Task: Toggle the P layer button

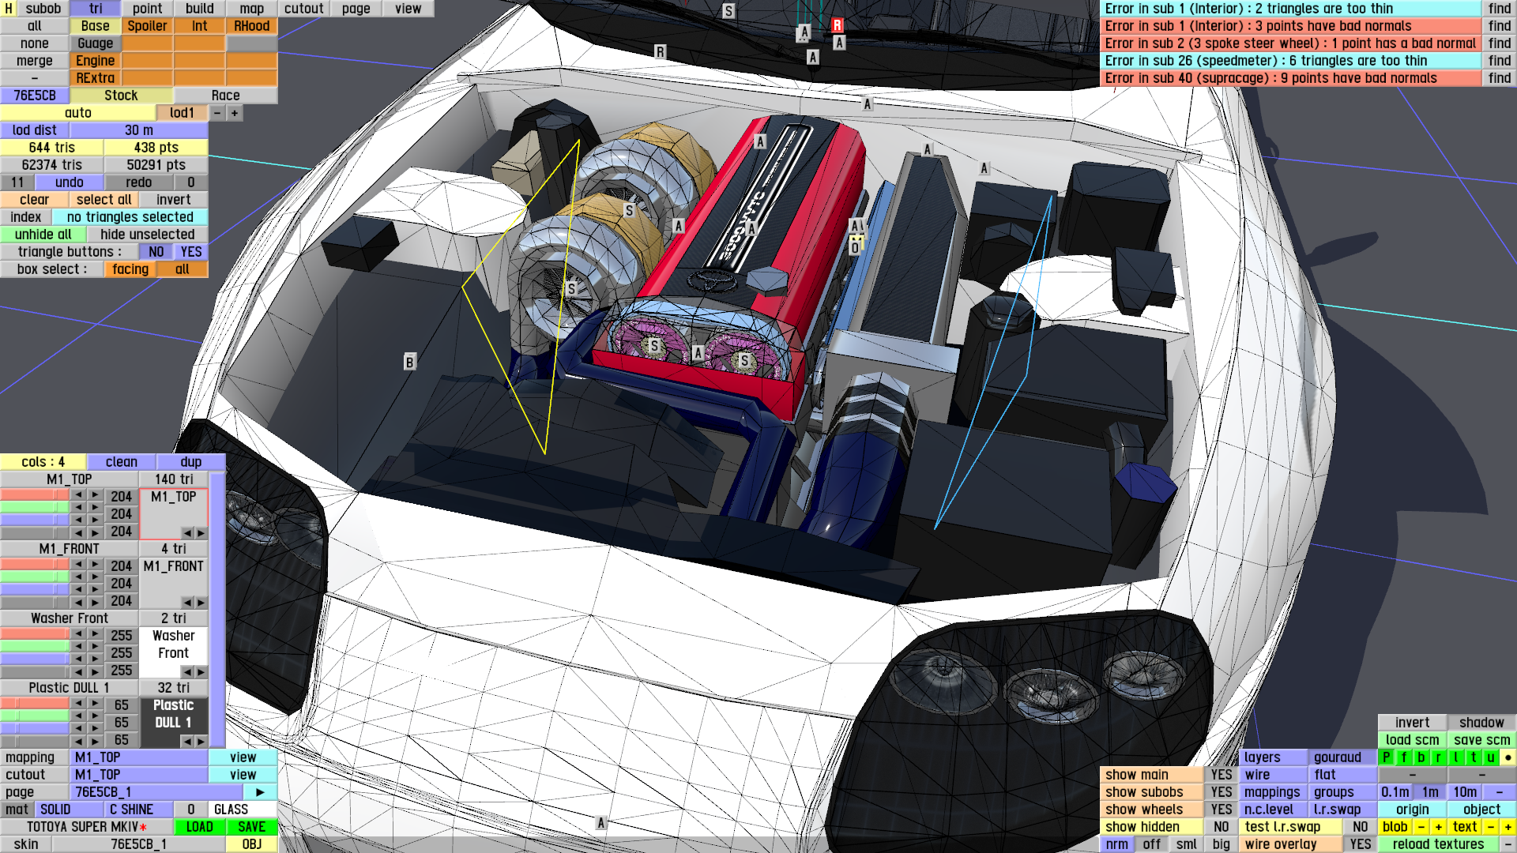Action: (x=1387, y=757)
